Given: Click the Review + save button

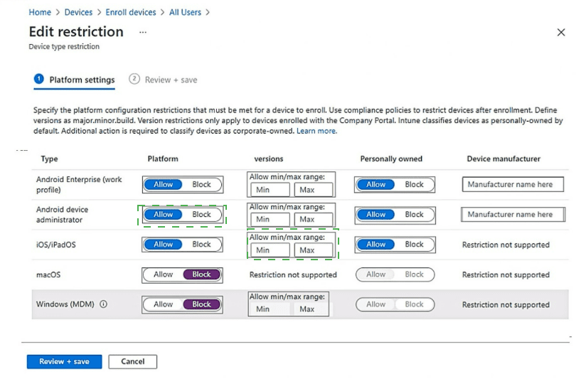Looking at the screenshot, I should [64, 361].
